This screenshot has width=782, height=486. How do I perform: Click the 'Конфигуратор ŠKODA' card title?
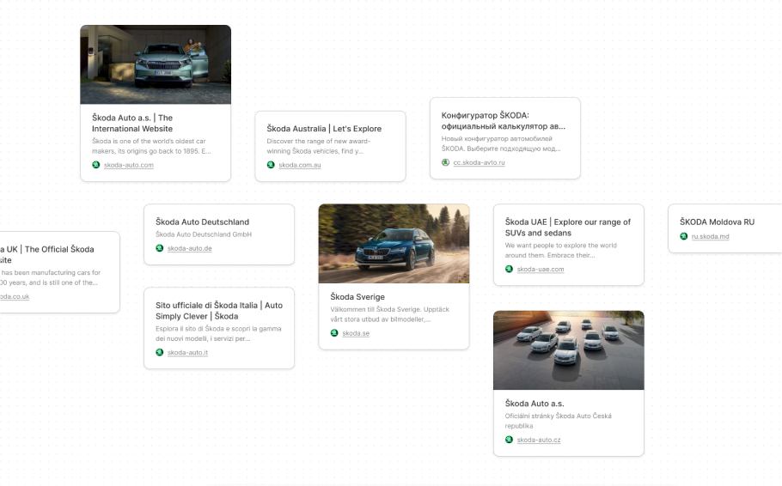(504, 120)
